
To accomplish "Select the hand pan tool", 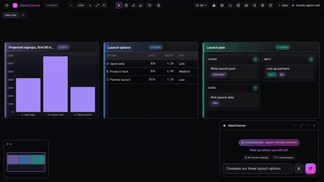I will [126, 5].
